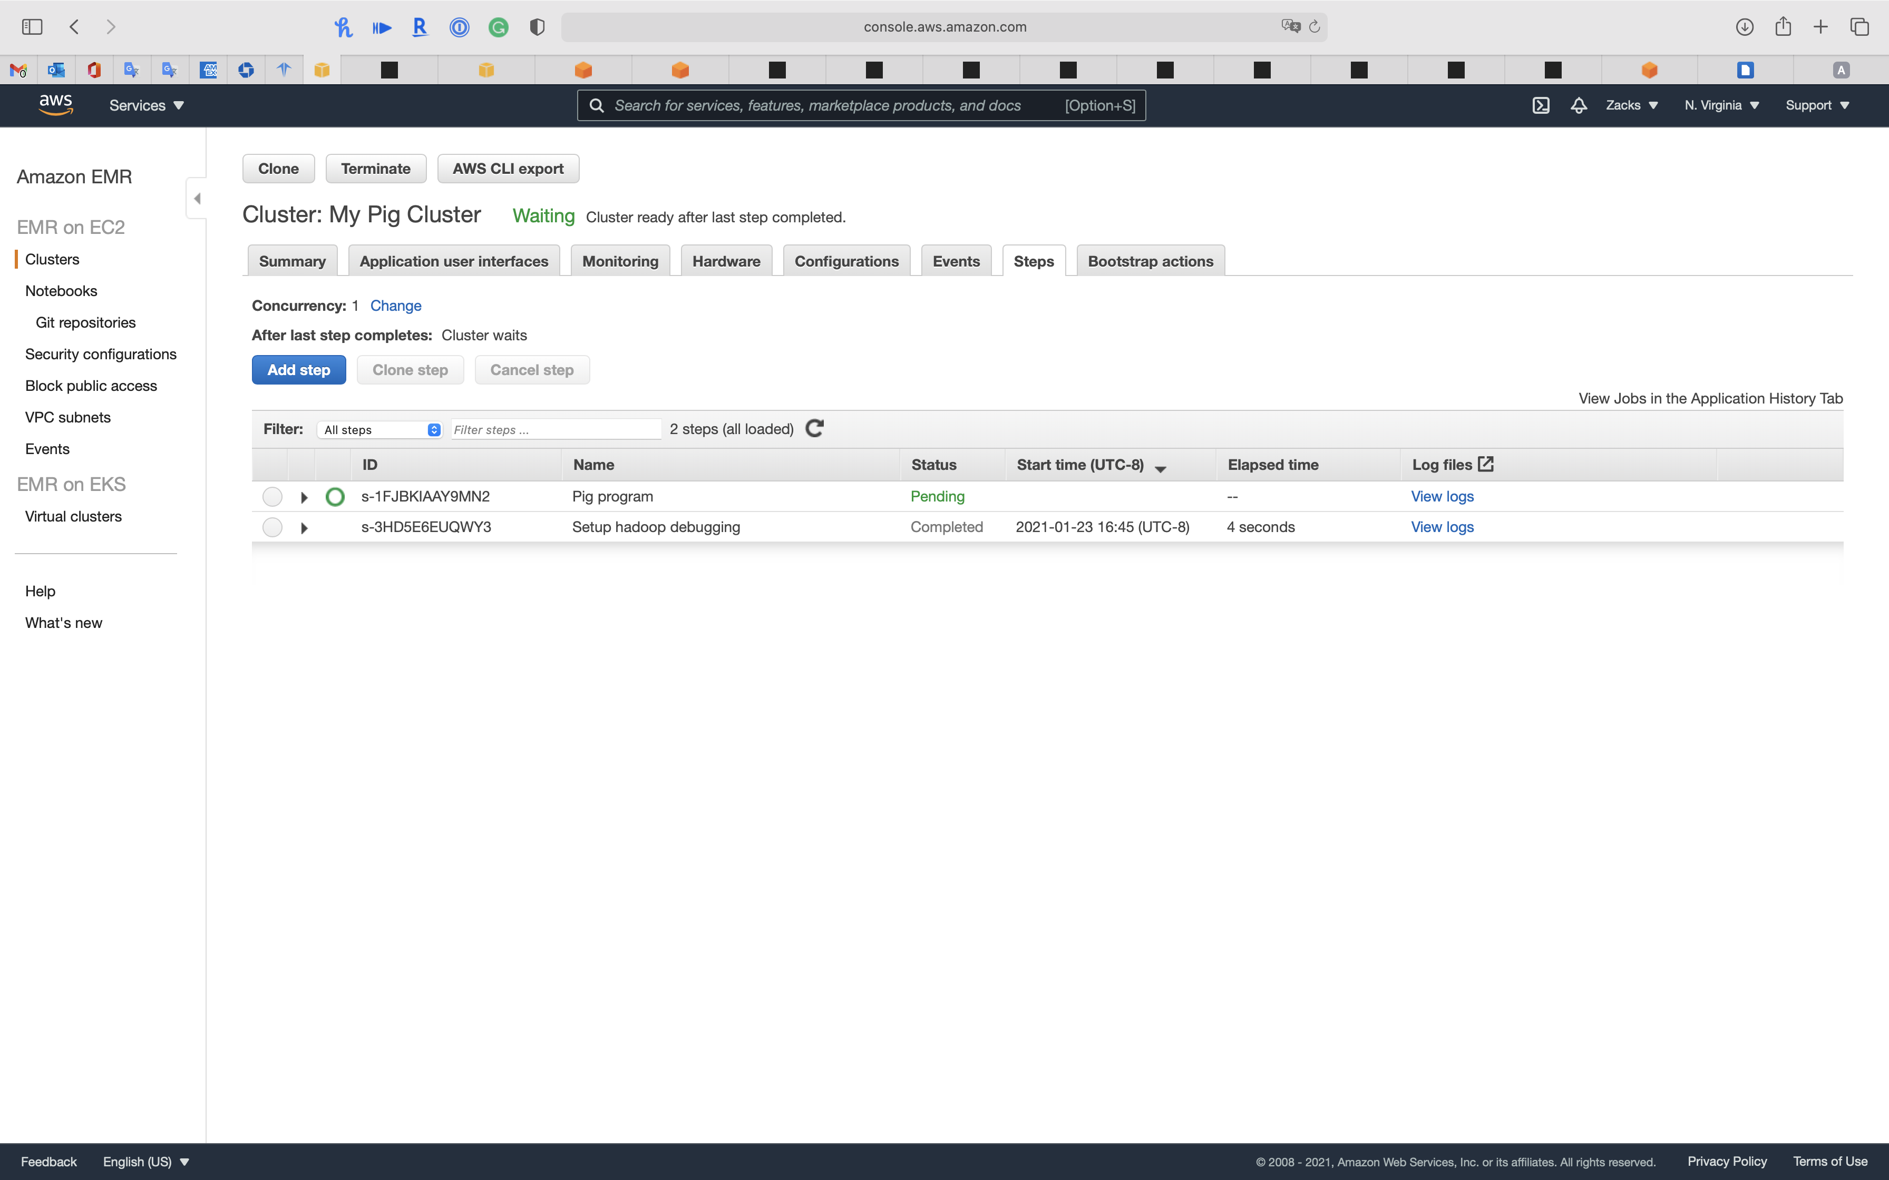Open the Safari share icon
This screenshot has width=1889, height=1180.
tap(1783, 26)
